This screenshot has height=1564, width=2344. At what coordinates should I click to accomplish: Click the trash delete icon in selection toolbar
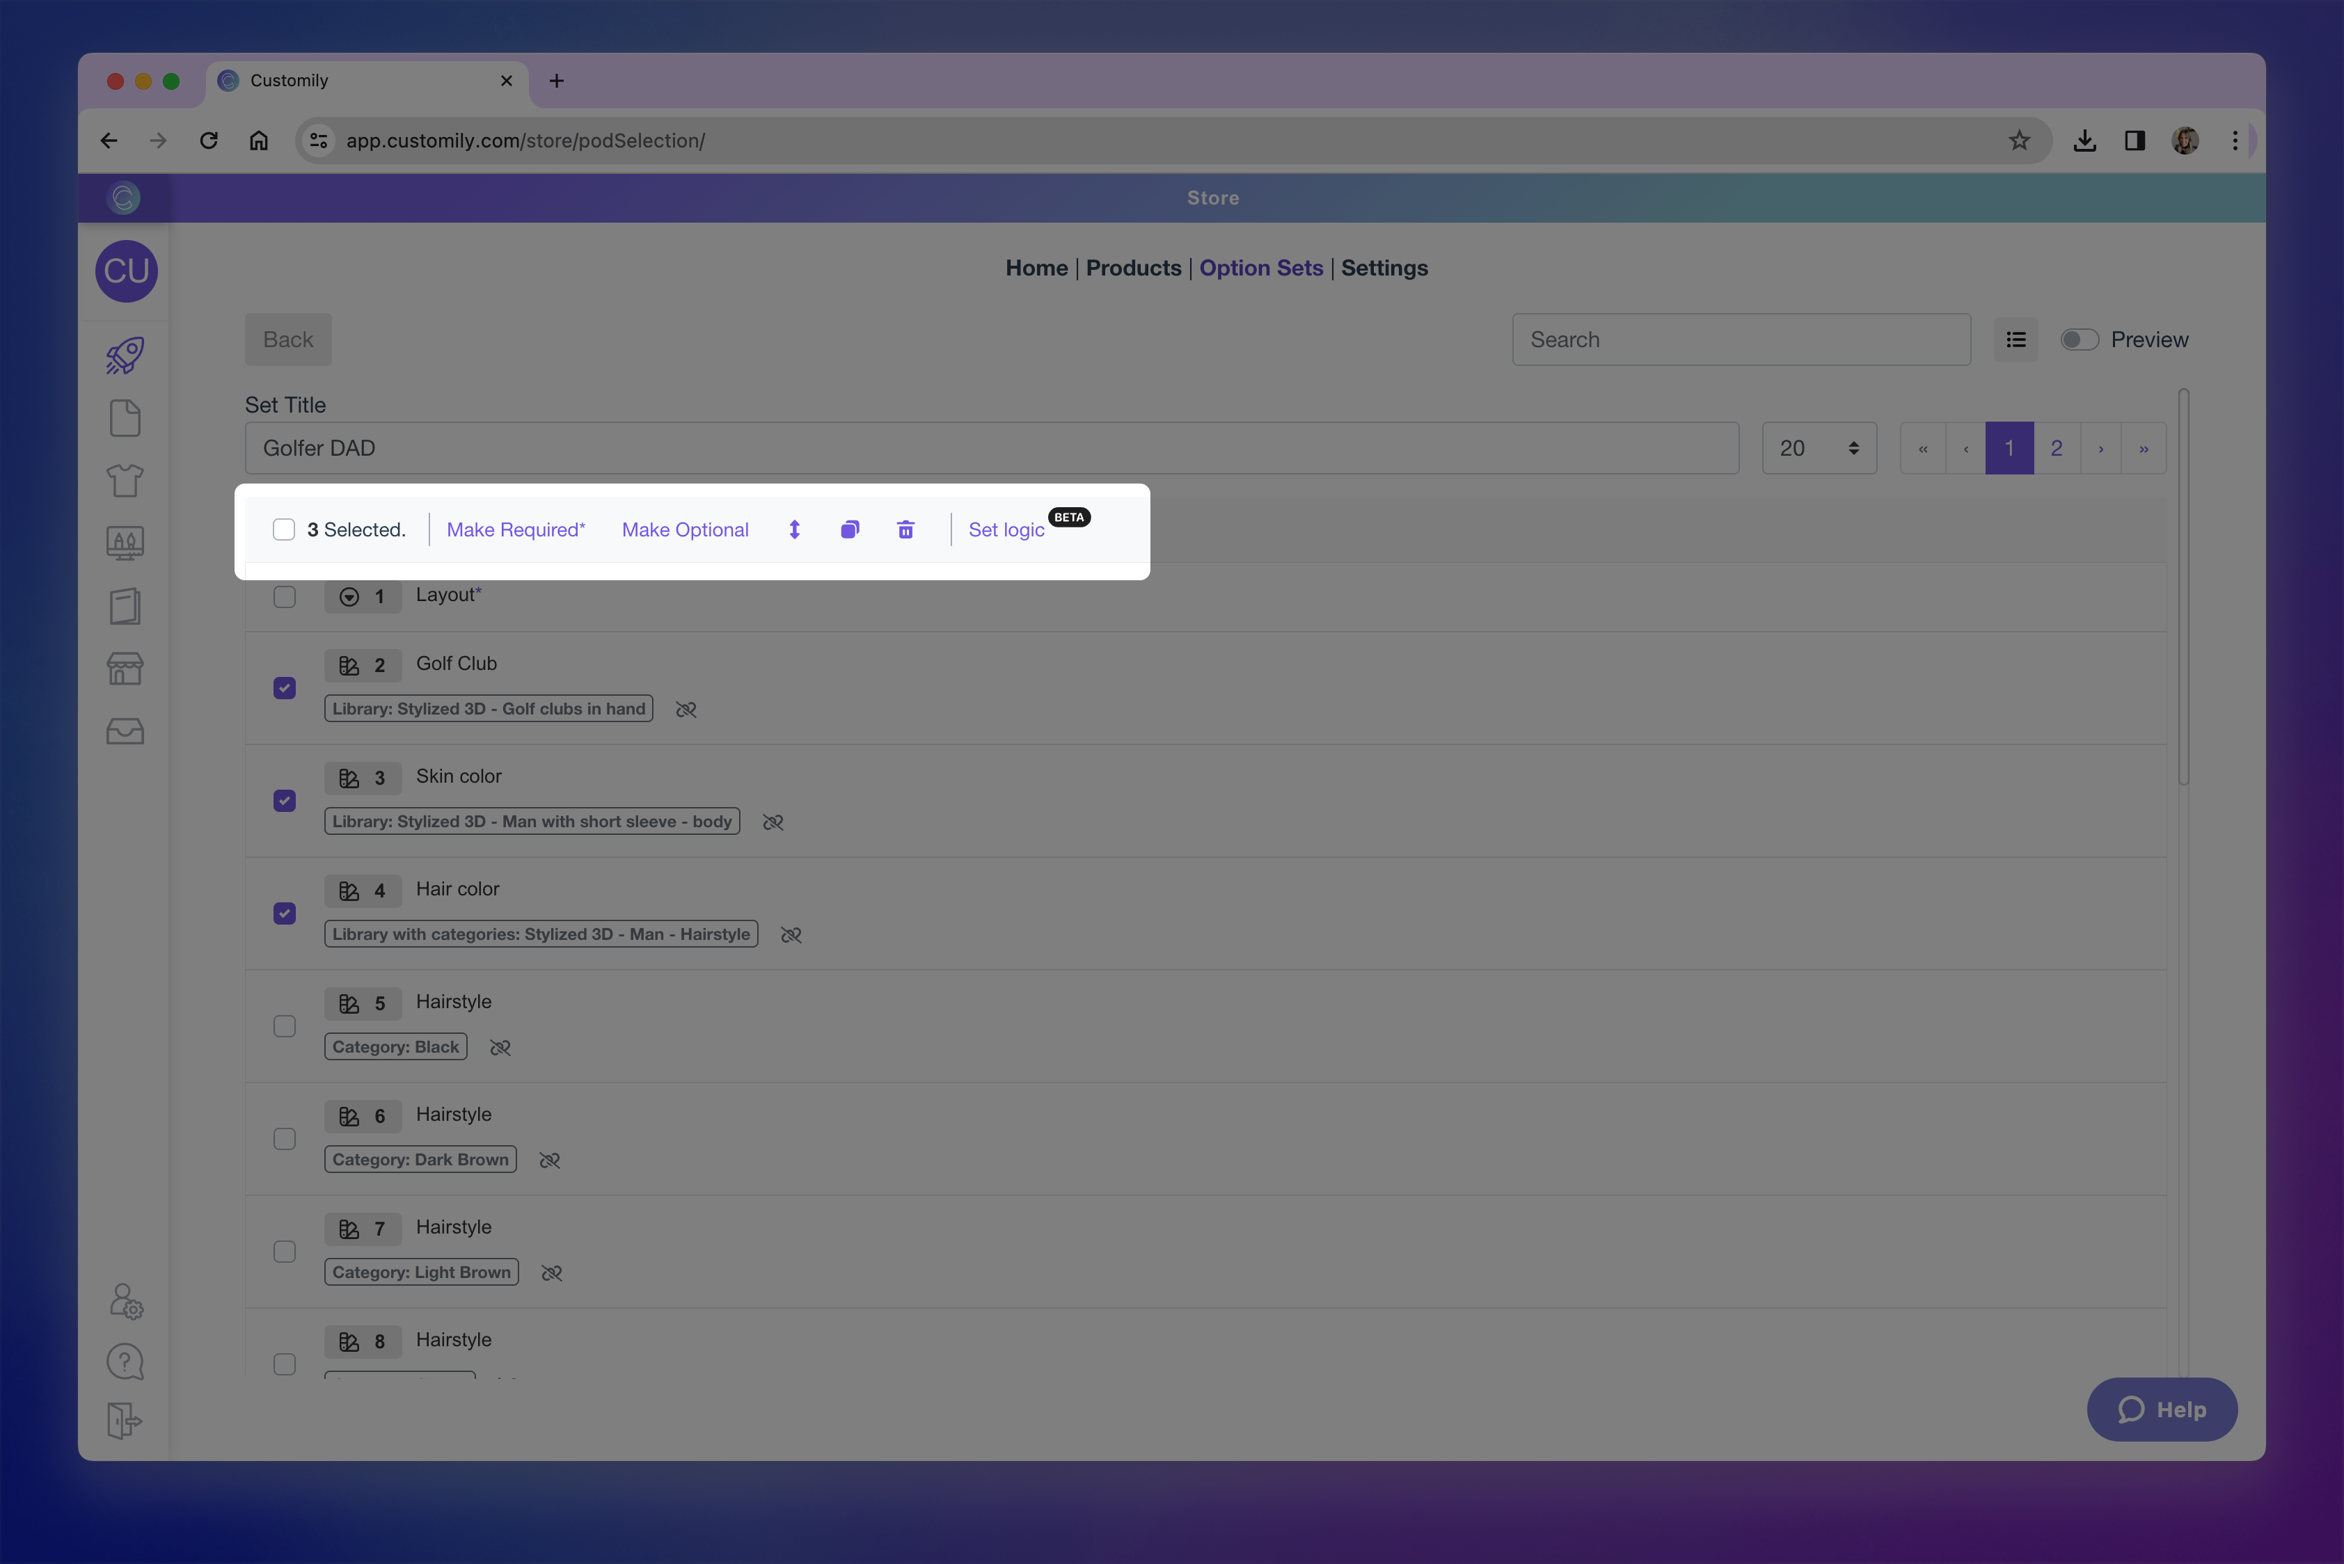(905, 529)
